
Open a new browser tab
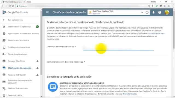tap(29, 2)
